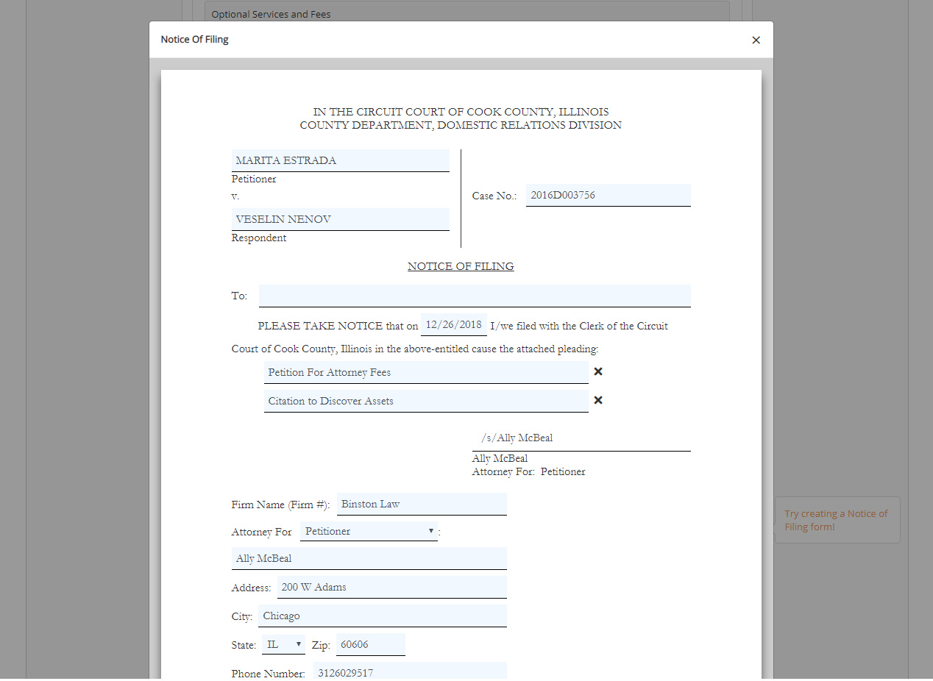Edit the Phone Number field
The width and height of the screenshot is (933, 681).
pyautogui.click(x=410, y=671)
